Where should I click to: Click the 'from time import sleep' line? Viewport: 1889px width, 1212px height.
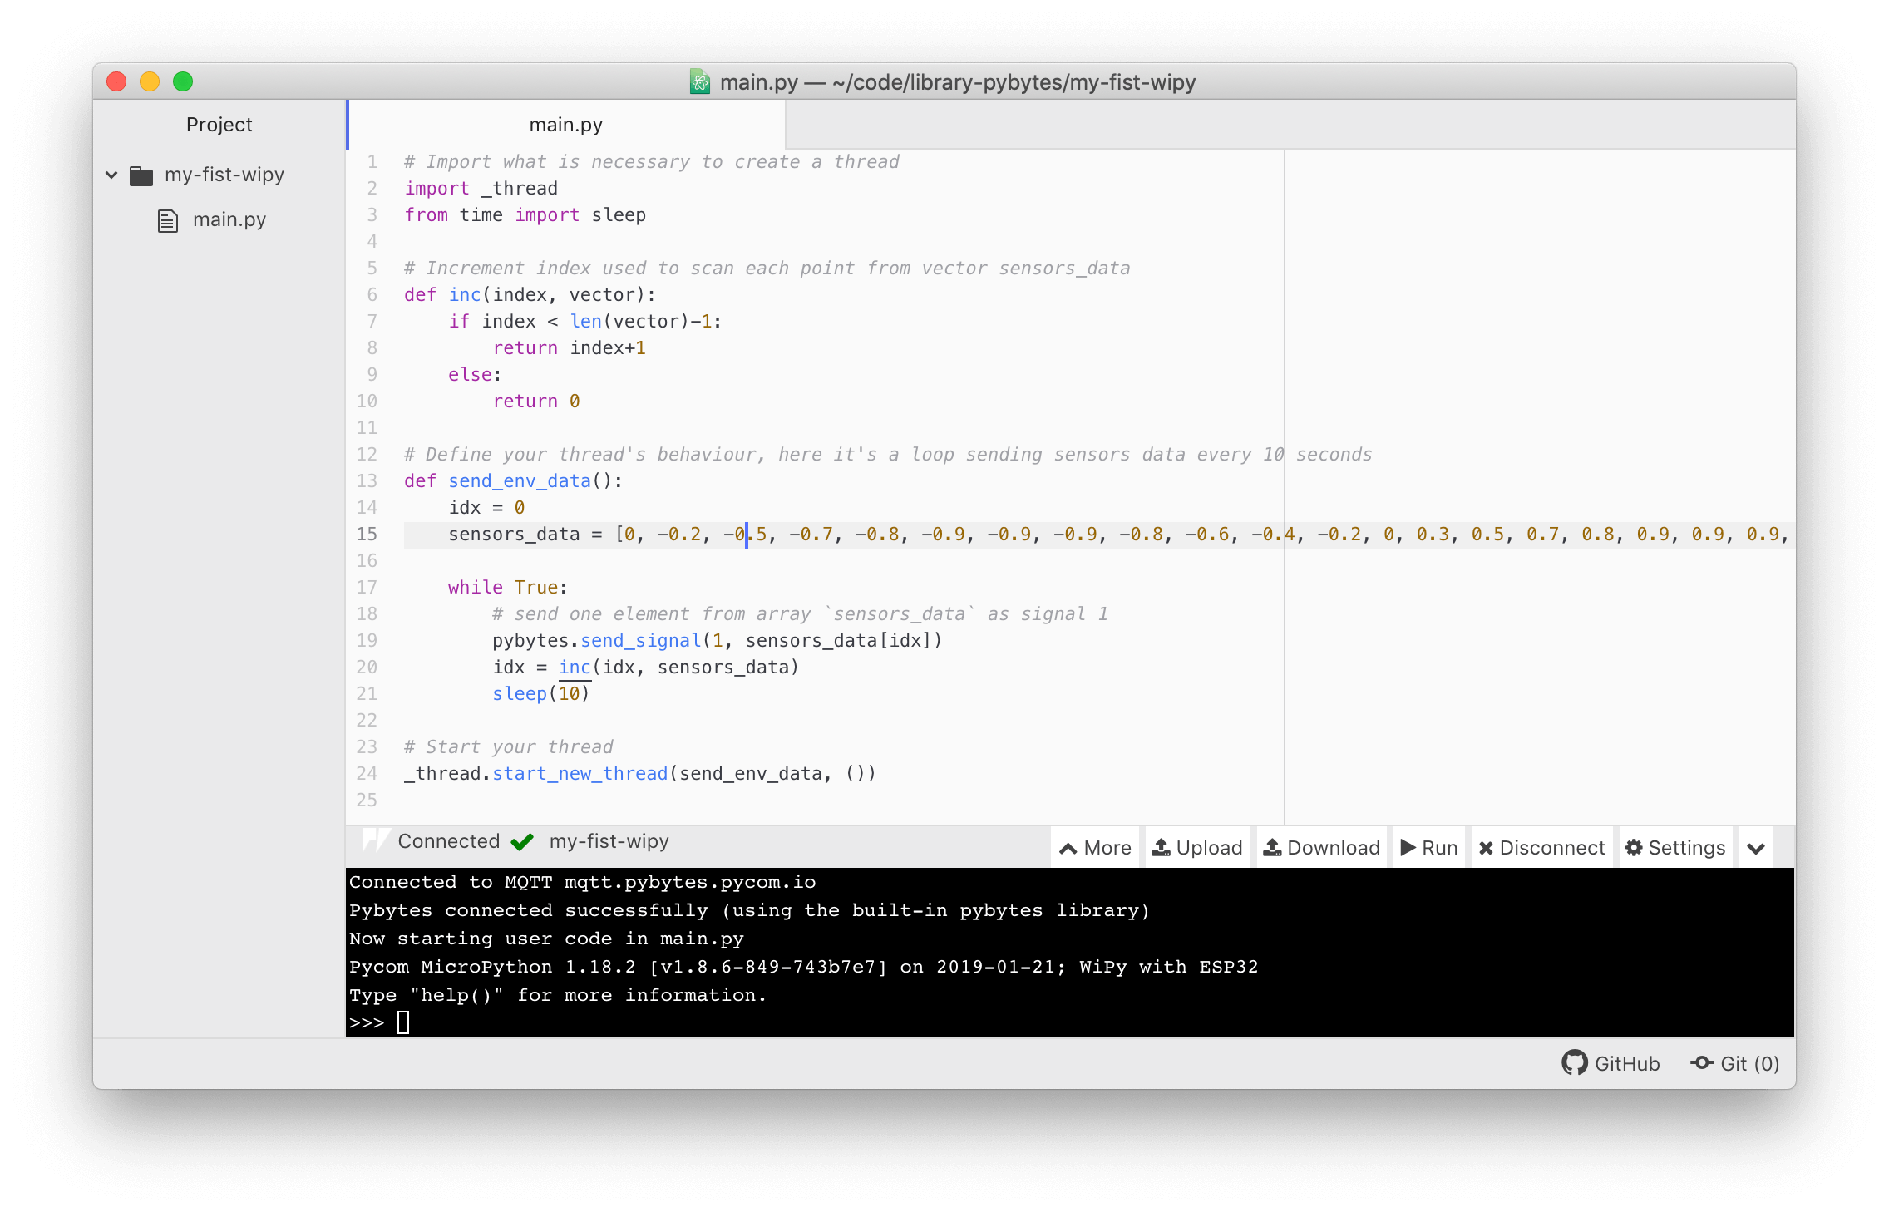coord(525,214)
